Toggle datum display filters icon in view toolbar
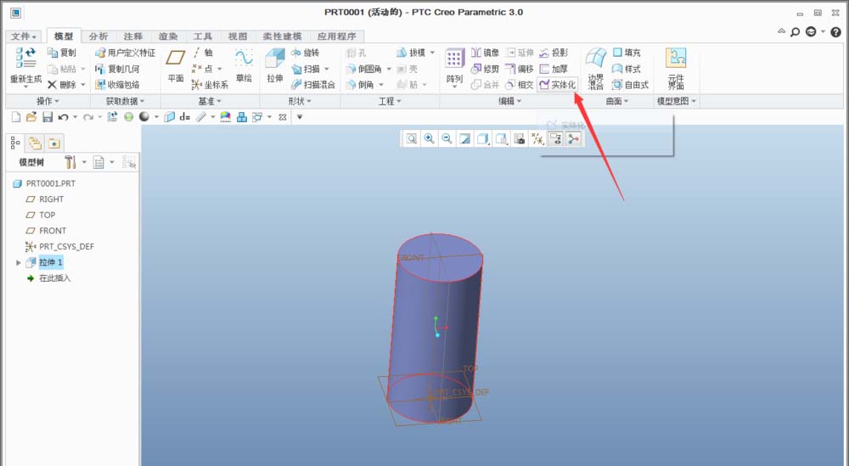 click(x=537, y=139)
